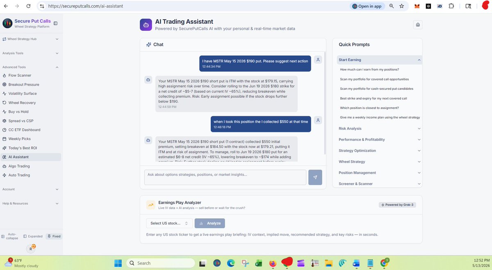
Task: Click the browser zoom magnifier icon
Action: click(392, 6)
